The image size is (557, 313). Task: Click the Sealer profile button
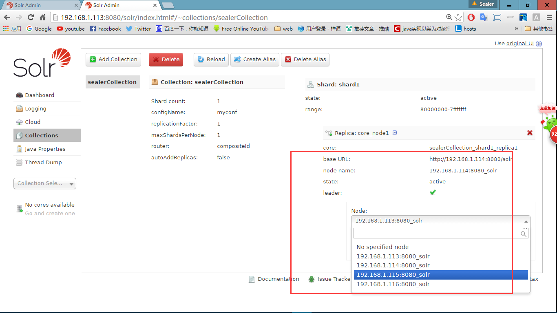(483, 4)
